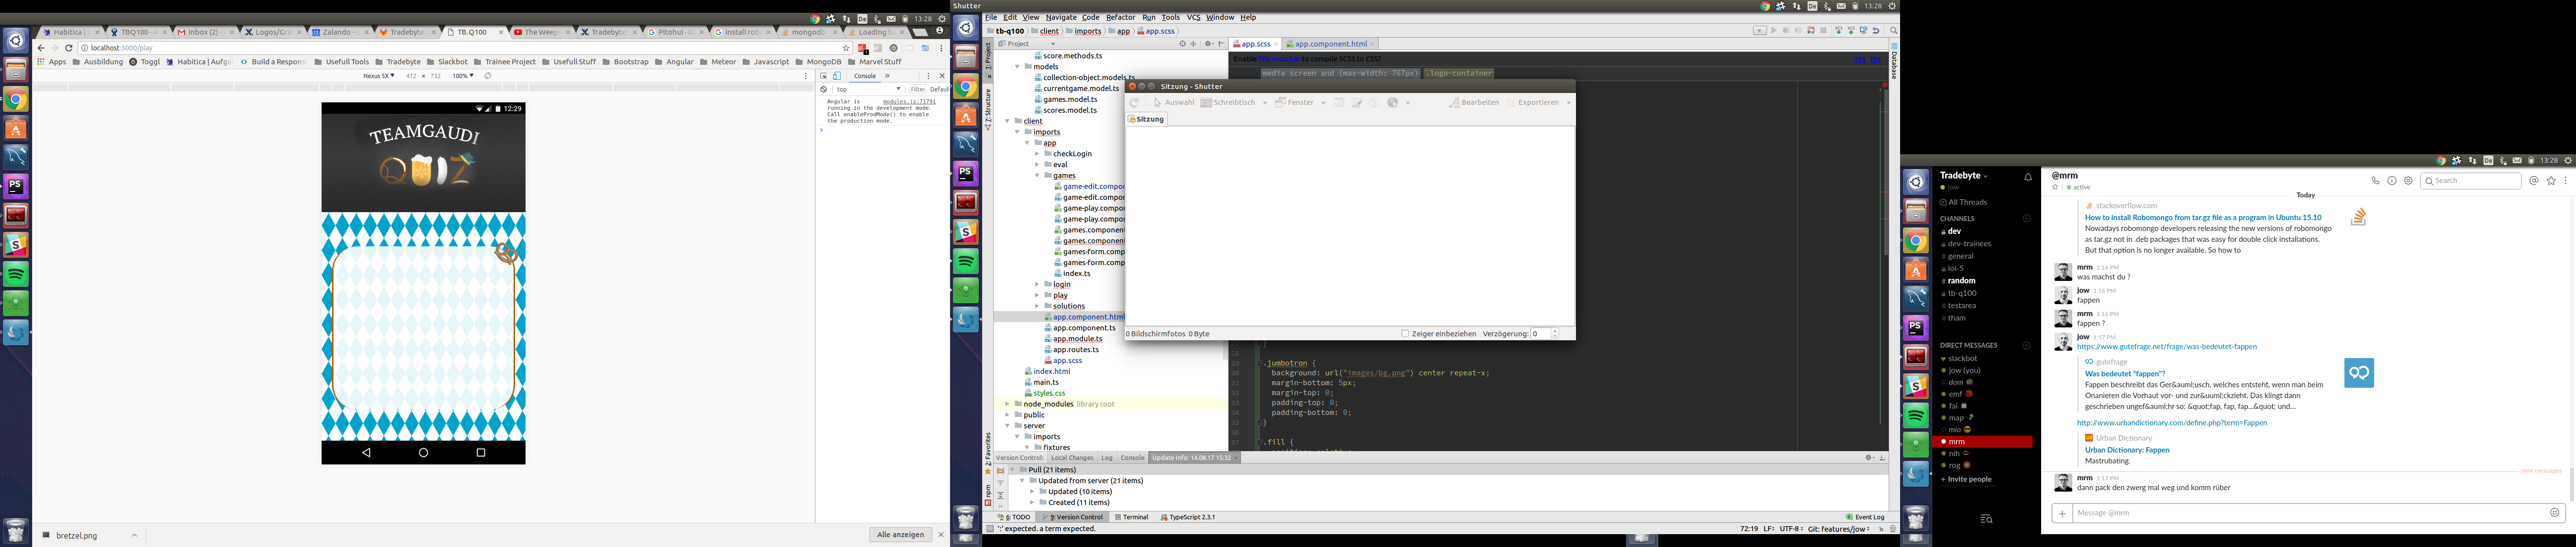Open the Nexus 5X device dropdown
This screenshot has height=547, width=2576.
(x=379, y=76)
